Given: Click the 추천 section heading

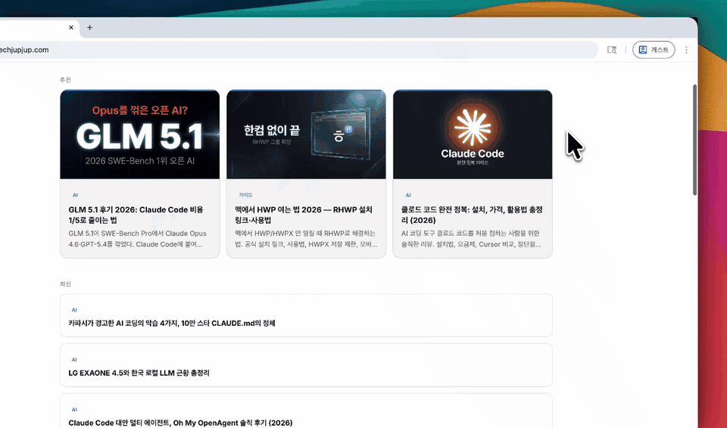Looking at the screenshot, I should click(65, 79).
